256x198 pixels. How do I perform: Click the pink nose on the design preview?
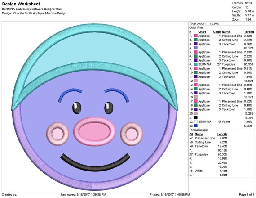(94, 131)
